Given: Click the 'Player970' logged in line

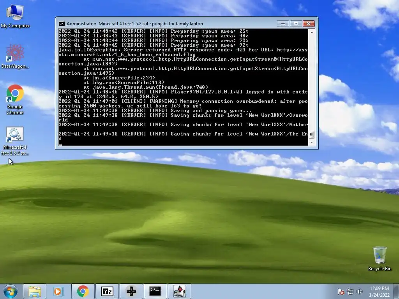Looking at the screenshot, I should coord(183,94).
